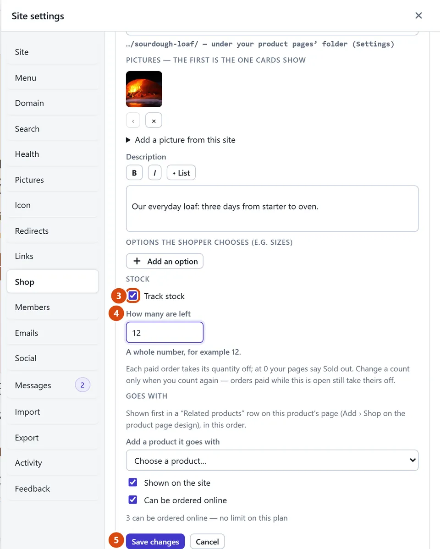
Task: Open the Site settings section
Action: click(53, 52)
